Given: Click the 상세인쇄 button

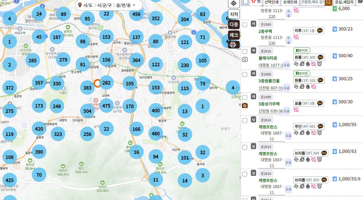Looking at the screenshot, I should (x=290, y=2).
